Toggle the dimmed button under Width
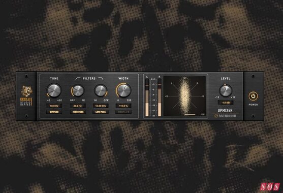 coord(123,112)
